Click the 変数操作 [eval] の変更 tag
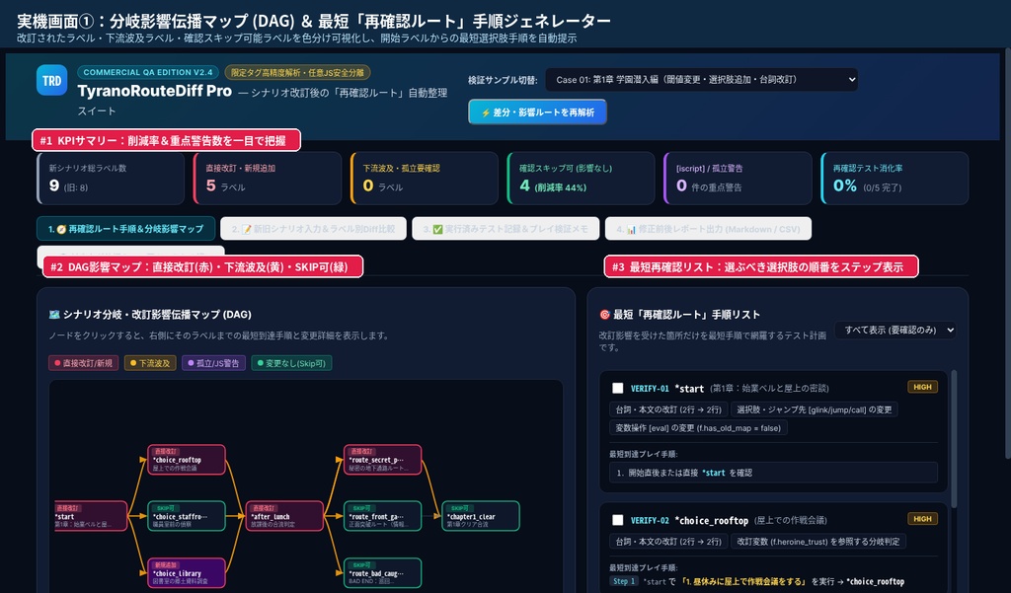Image resolution: width=1011 pixels, height=593 pixels. (698, 428)
